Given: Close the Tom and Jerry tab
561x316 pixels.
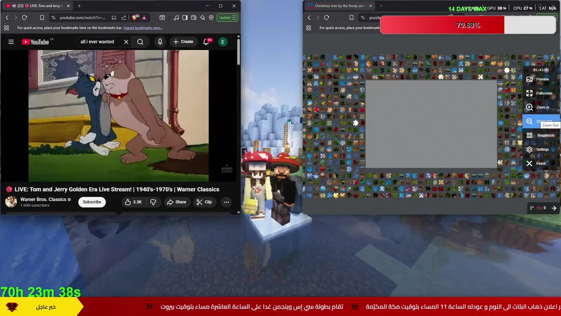Looking at the screenshot, I should 68,6.
